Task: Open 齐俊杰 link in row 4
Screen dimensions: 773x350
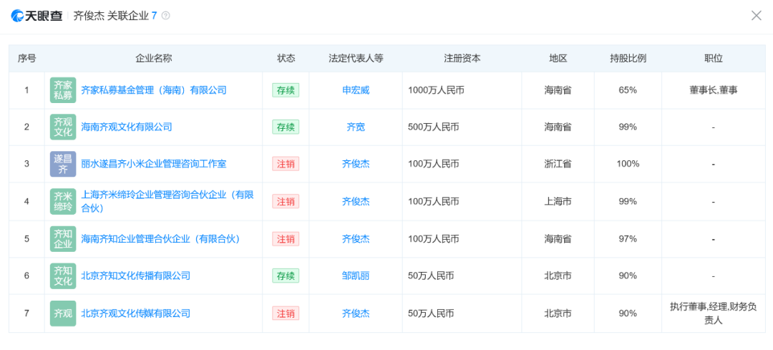Action: point(356,202)
